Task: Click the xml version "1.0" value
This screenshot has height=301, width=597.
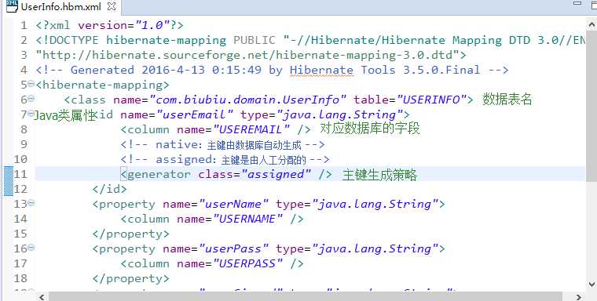Action: tap(152, 25)
